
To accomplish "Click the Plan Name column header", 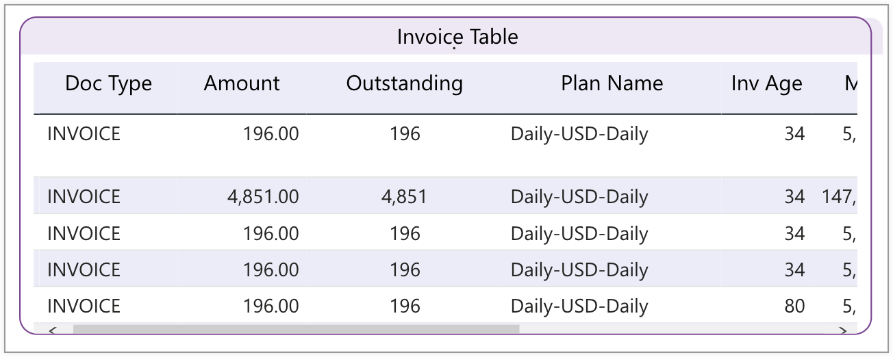I will click(x=612, y=83).
